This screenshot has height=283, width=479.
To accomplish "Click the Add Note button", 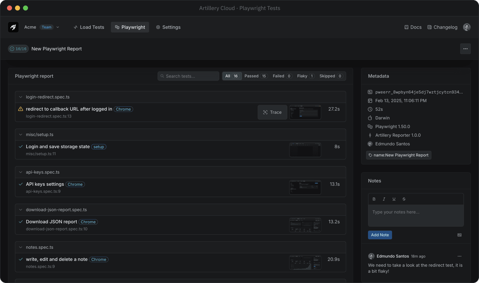I will (379, 235).
